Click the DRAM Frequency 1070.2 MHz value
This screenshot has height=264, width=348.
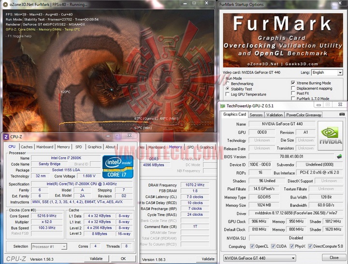(195, 185)
